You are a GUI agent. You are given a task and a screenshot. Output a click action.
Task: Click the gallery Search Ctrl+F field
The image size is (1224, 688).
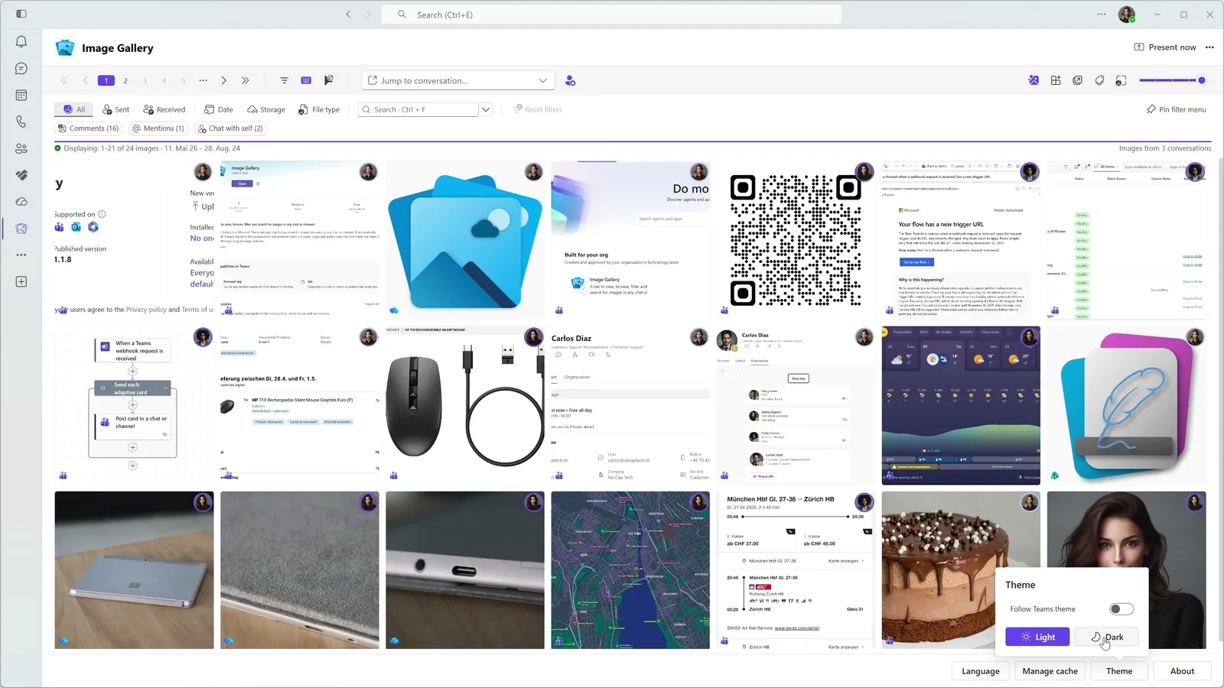click(x=418, y=109)
